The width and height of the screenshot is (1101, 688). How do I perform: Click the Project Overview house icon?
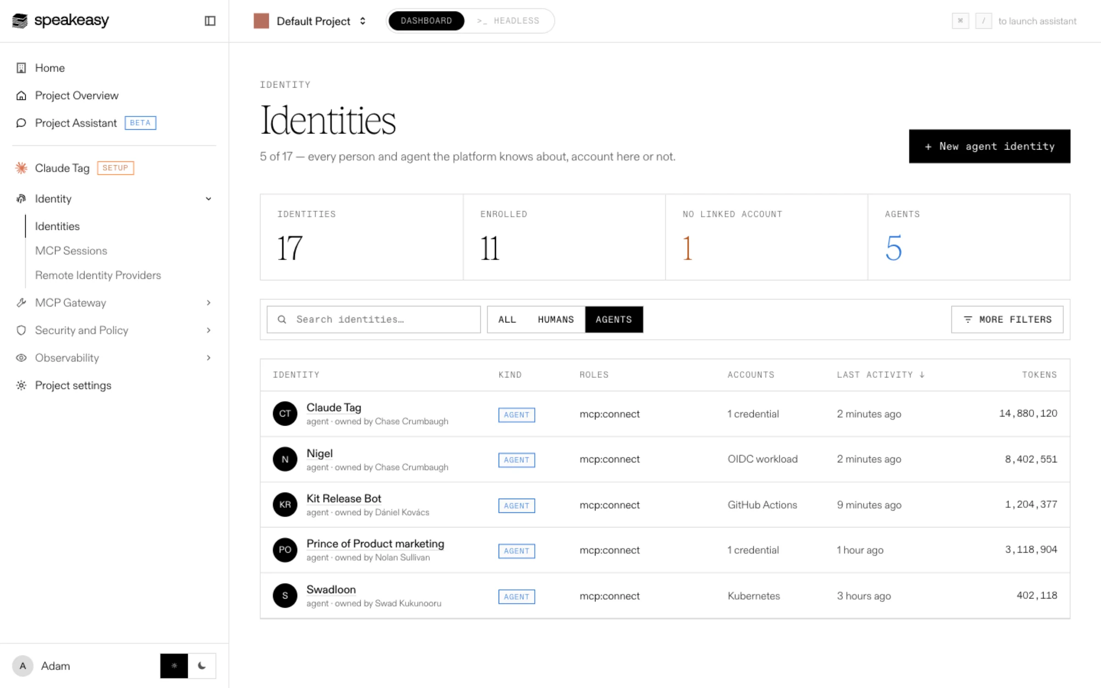click(x=21, y=95)
